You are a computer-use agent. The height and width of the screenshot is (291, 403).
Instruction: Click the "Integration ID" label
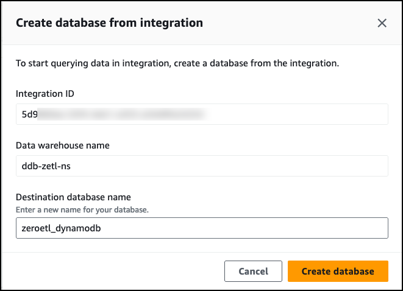(x=47, y=94)
